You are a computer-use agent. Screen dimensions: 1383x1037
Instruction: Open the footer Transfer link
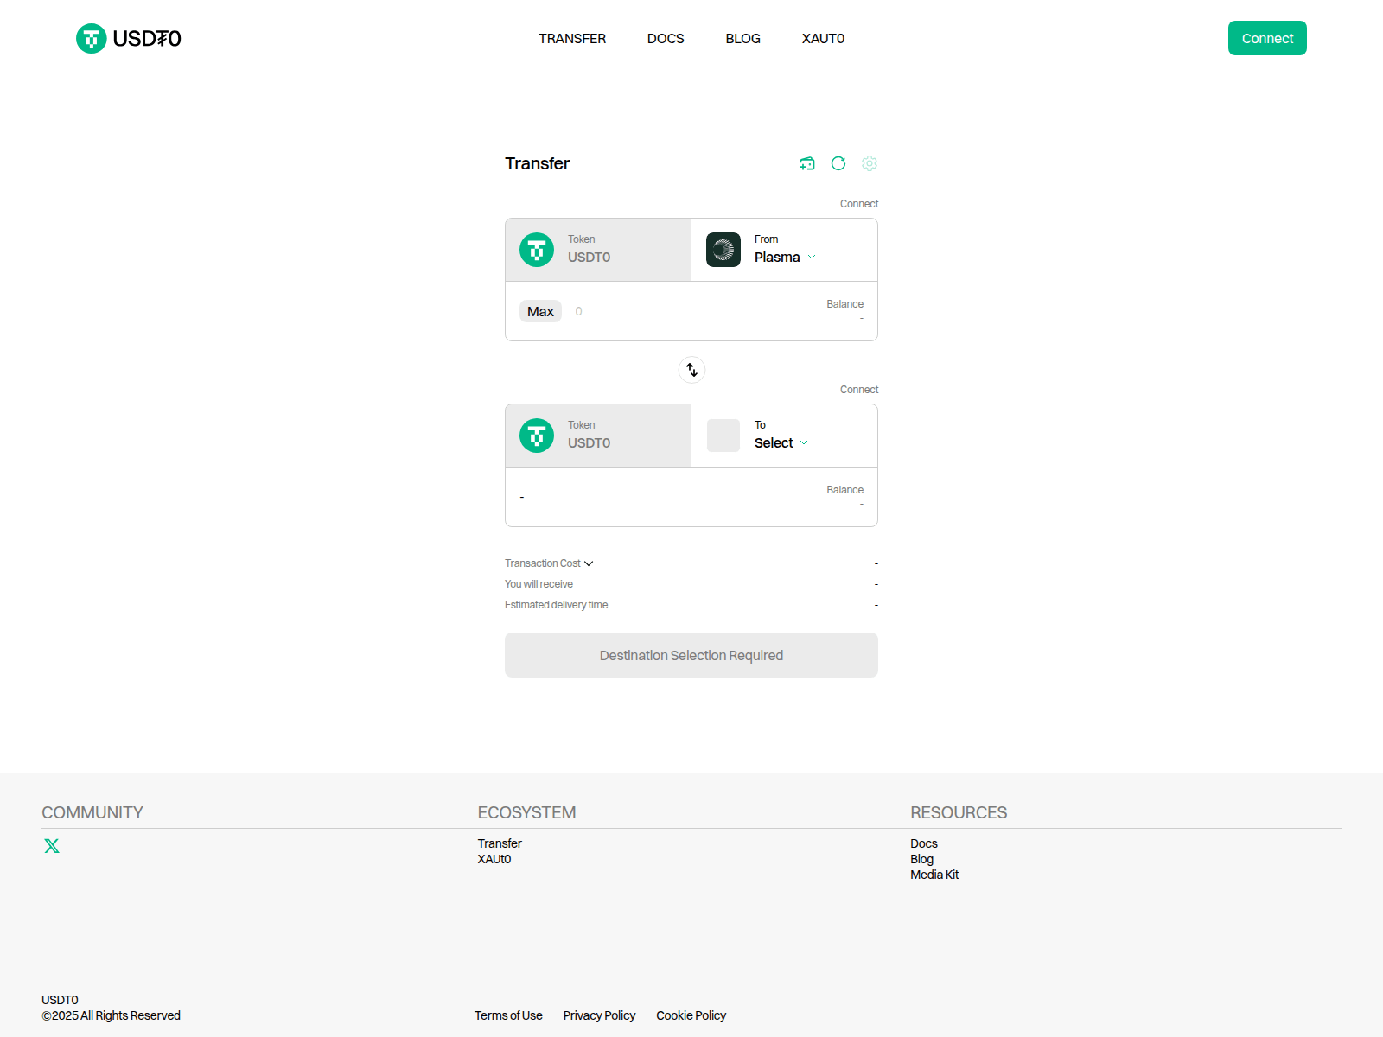pos(500,843)
